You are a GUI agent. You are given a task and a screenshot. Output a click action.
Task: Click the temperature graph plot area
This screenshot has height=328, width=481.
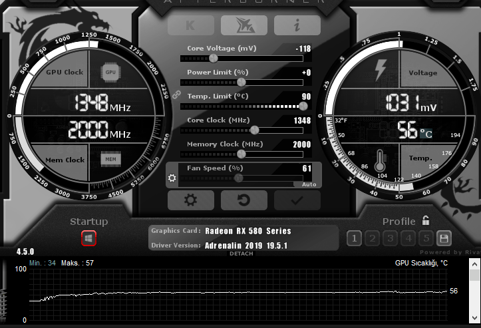(x=238, y=295)
